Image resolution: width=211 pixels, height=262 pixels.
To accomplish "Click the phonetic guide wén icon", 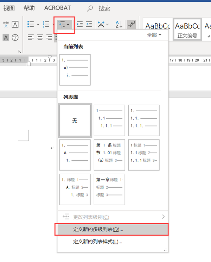I will (x=6, y=24).
